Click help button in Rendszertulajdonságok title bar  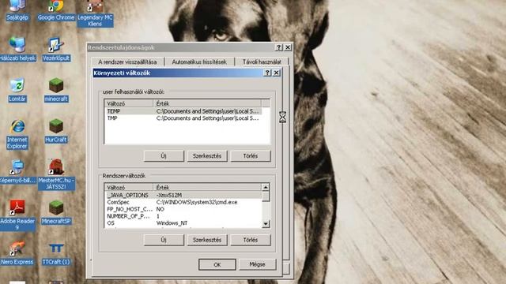pyautogui.click(x=279, y=47)
